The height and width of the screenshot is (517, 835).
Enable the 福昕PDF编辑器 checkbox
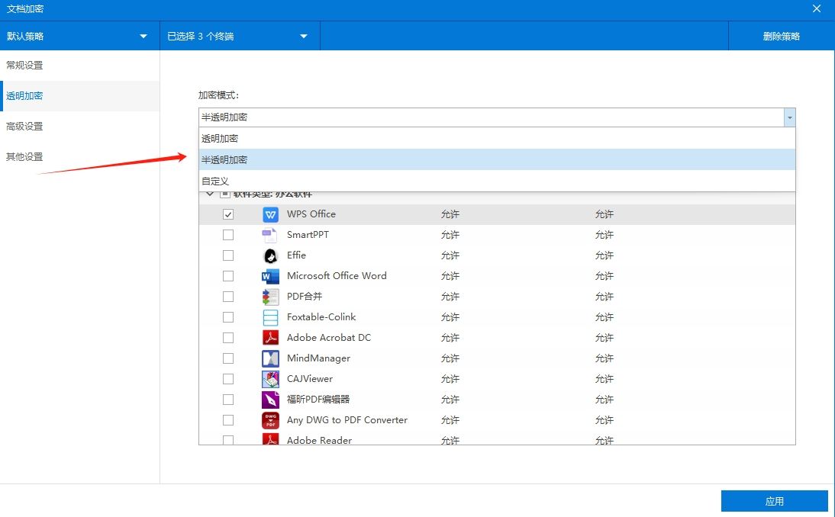[x=227, y=399]
